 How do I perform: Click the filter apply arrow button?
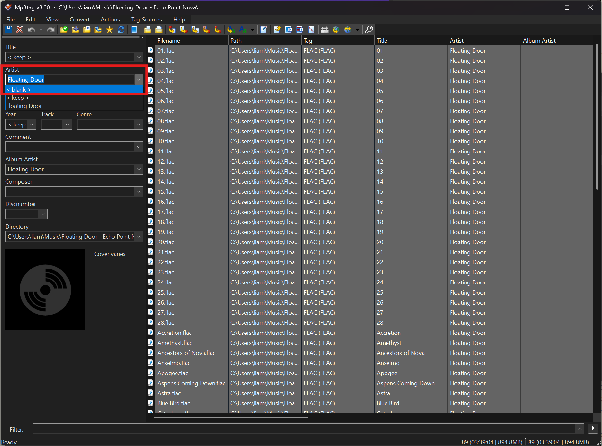pos(593,429)
